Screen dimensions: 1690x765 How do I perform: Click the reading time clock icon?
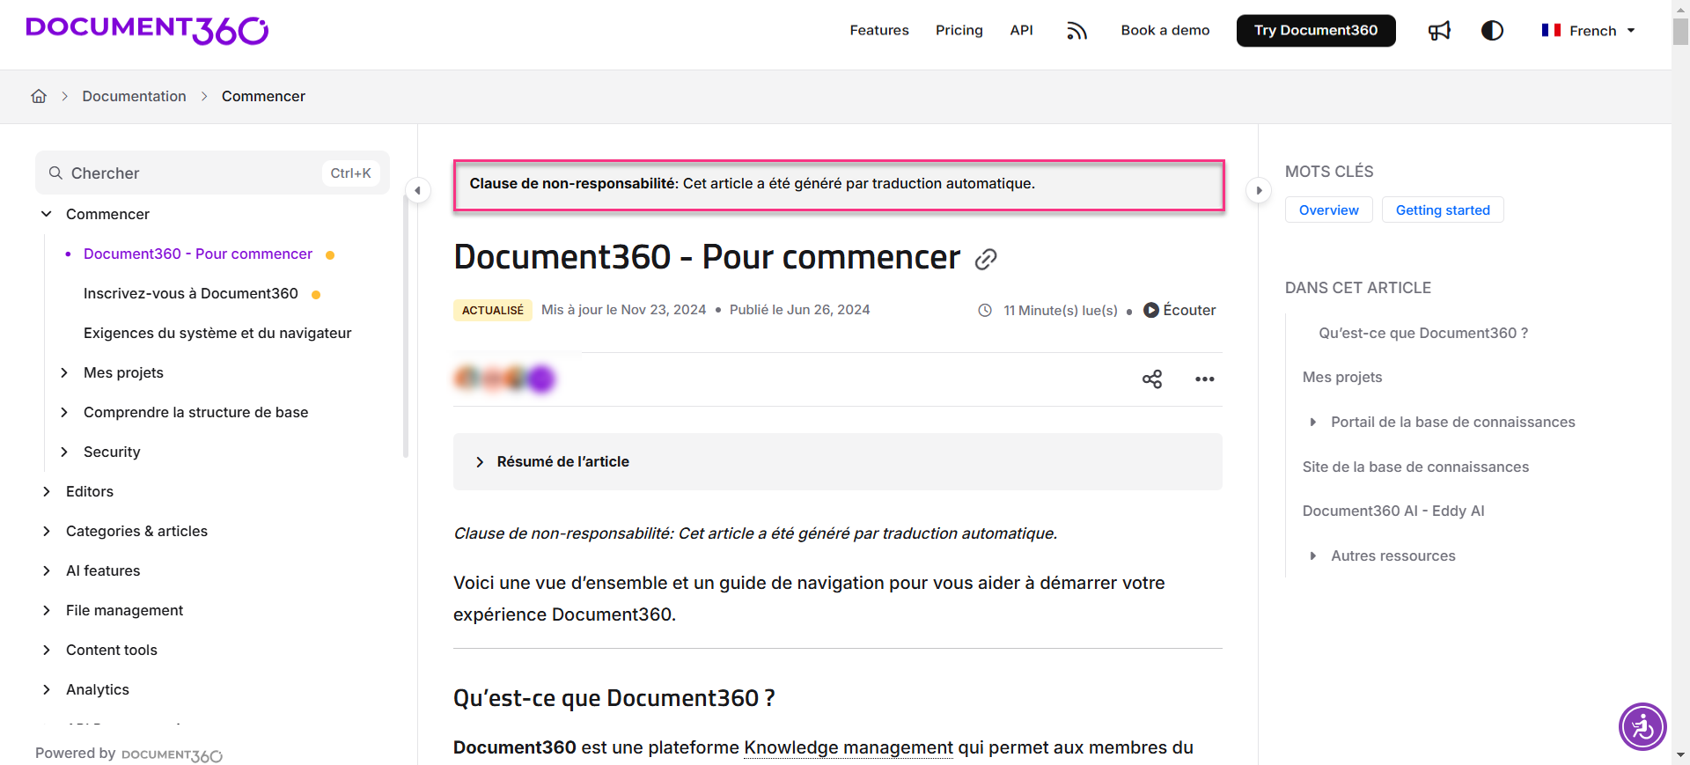985,310
